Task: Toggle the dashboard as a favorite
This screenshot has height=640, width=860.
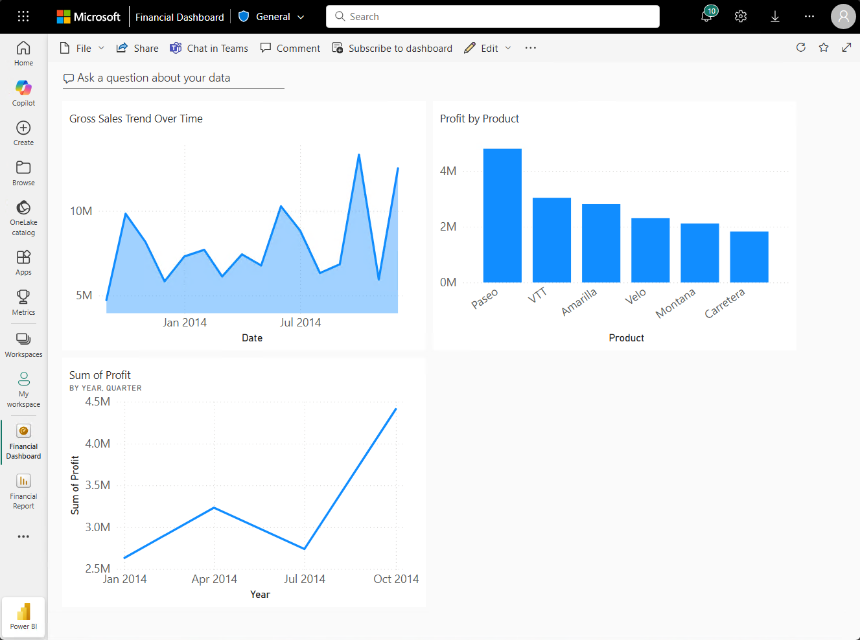Action: [824, 47]
